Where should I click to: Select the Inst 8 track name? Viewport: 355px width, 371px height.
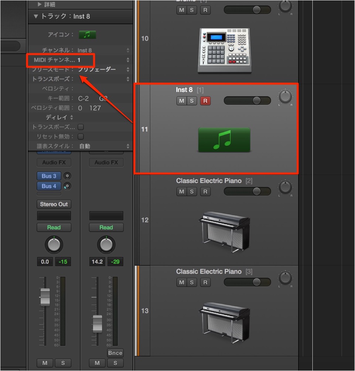tap(184, 90)
